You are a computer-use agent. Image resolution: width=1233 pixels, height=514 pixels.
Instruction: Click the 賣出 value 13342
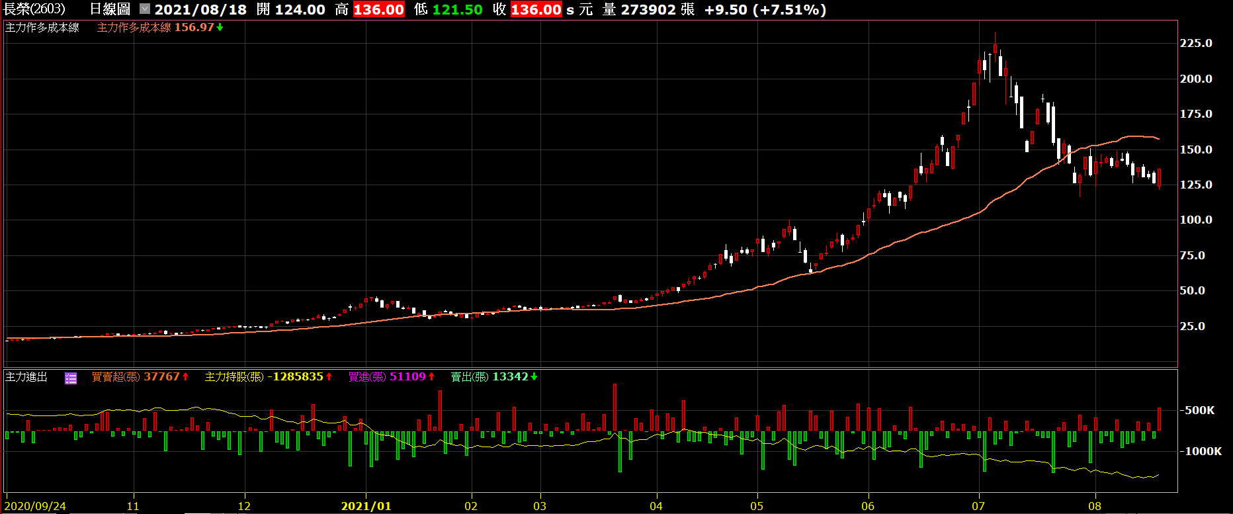(511, 377)
